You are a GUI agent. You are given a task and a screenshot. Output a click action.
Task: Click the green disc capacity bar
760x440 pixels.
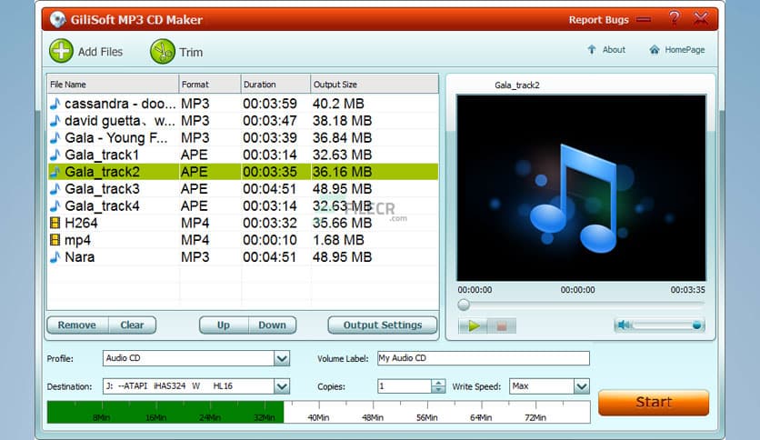165,412
